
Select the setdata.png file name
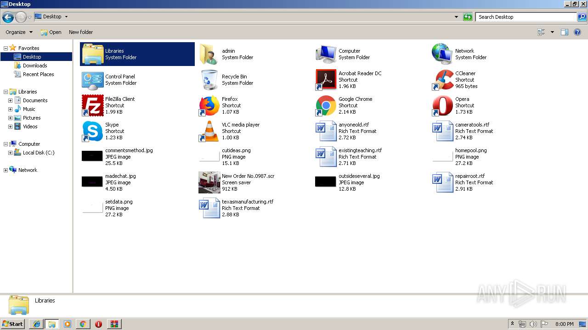tap(119, 202)
